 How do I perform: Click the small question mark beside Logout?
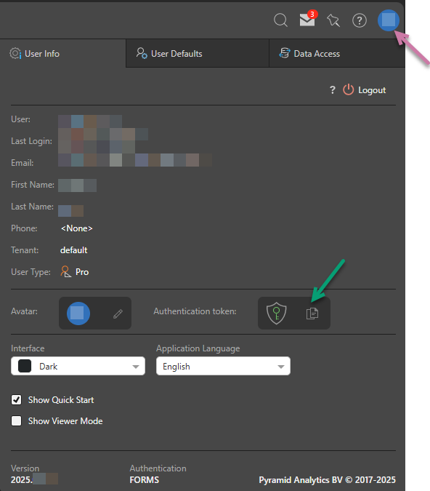(x=333, y=90)
